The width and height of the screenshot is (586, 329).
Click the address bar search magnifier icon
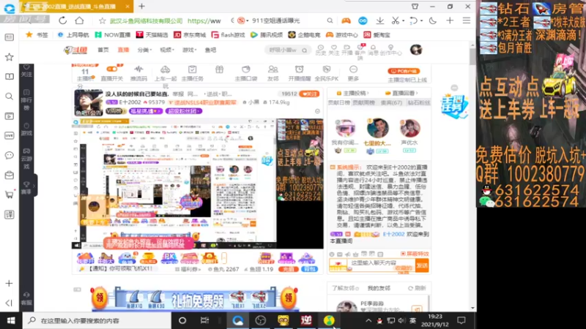330,21
